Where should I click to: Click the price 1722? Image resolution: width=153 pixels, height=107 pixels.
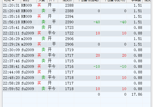coord(69,33)
